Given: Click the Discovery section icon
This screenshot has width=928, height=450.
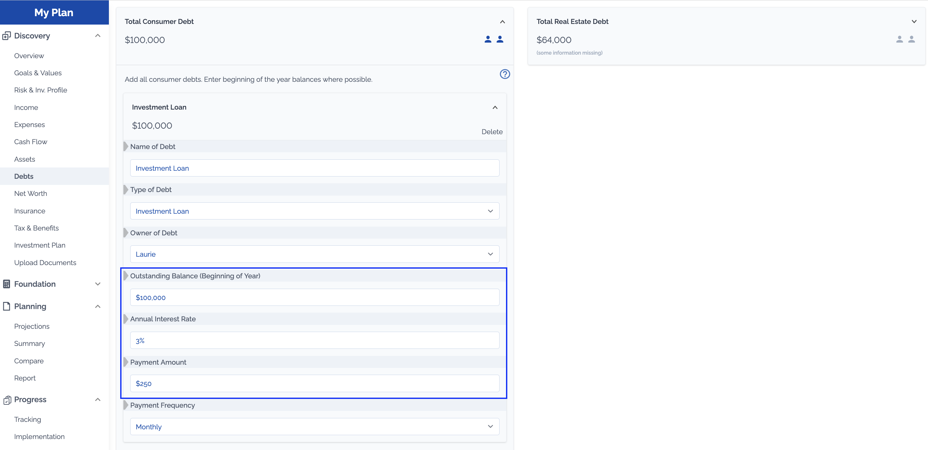Looking at the screenshot, I should (x=6, y=36).
